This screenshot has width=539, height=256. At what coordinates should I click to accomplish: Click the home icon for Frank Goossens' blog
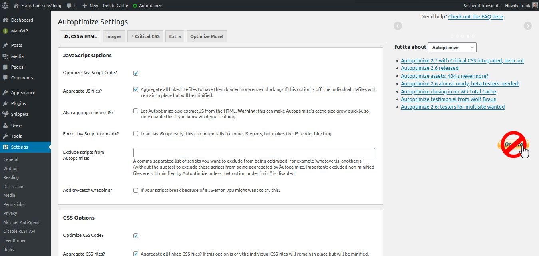pyautogui.click(x=16, y=6)
